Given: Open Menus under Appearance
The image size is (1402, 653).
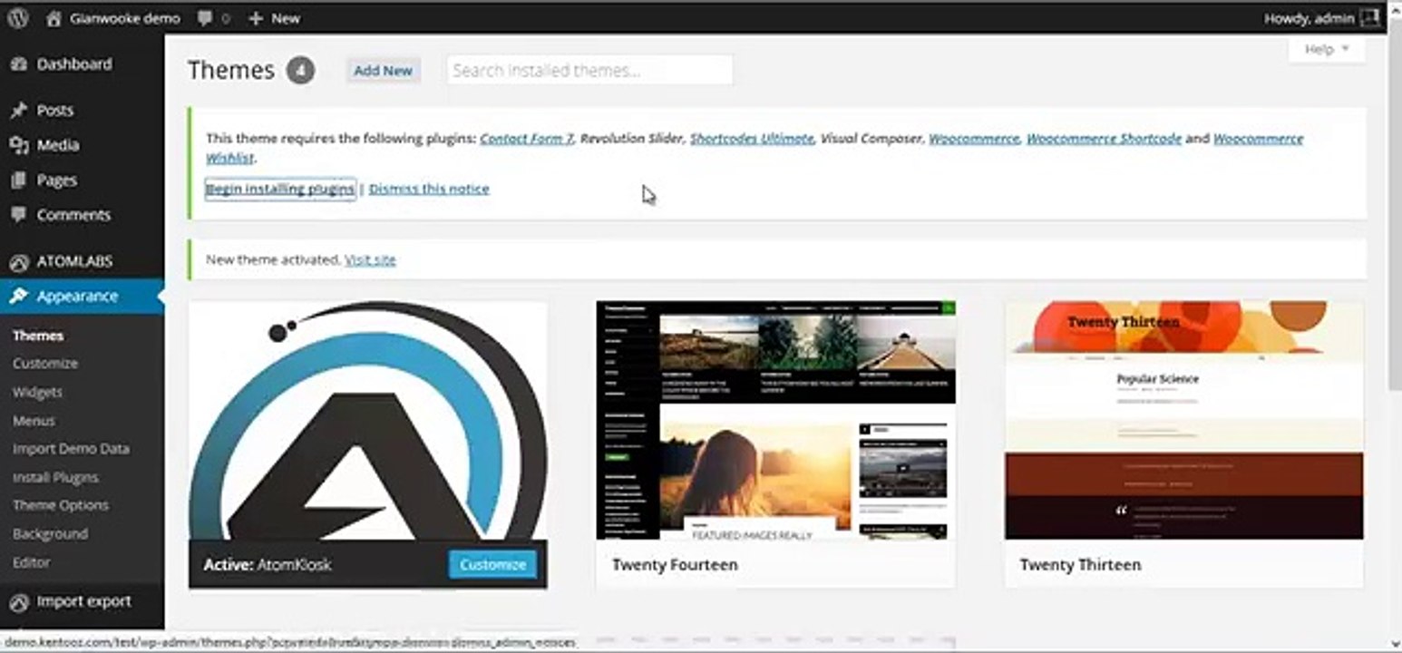Looking at the screenshot, I should (x=34, y=421).
